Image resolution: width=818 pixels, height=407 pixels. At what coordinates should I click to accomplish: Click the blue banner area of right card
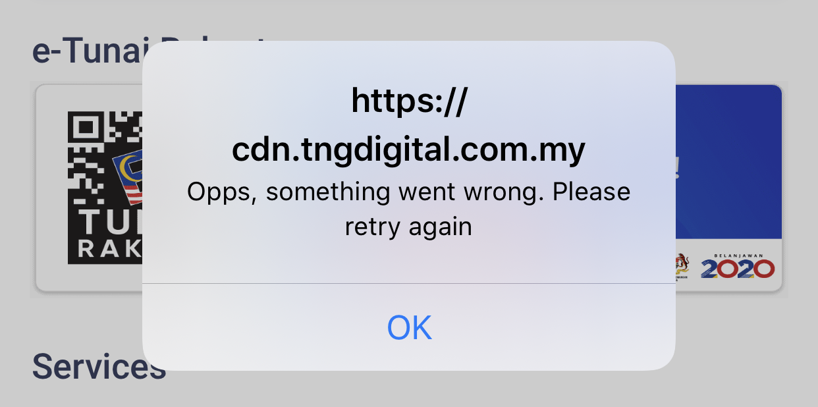click(728, 161)
